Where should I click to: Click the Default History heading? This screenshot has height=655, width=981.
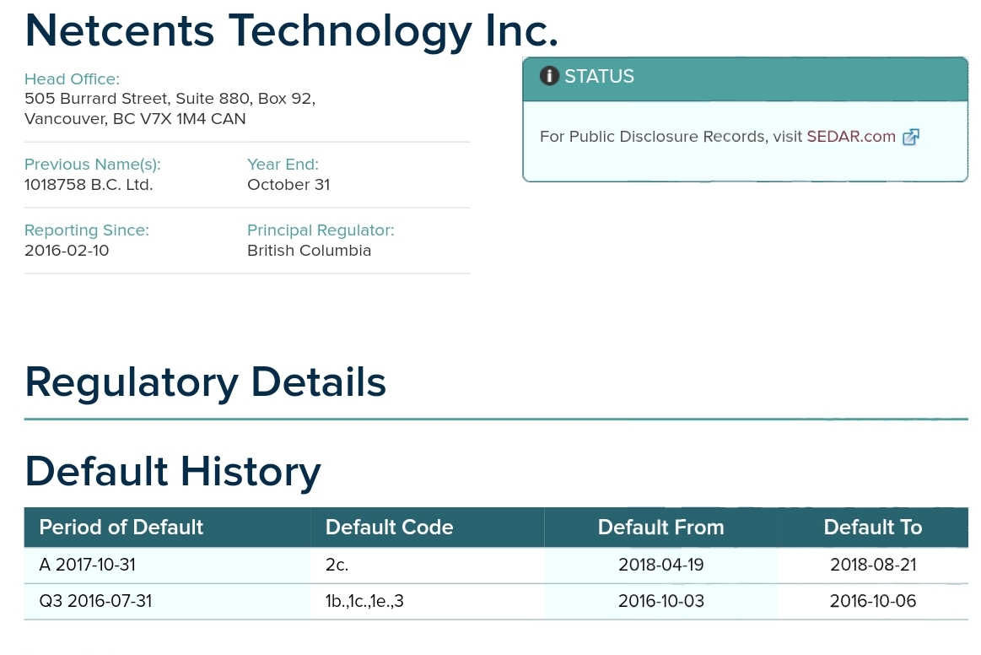click(172, 471)
